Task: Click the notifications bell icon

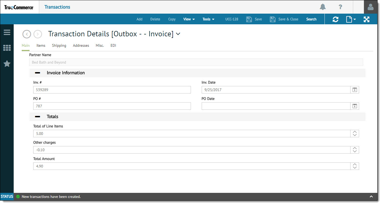Action: point(323,7)
